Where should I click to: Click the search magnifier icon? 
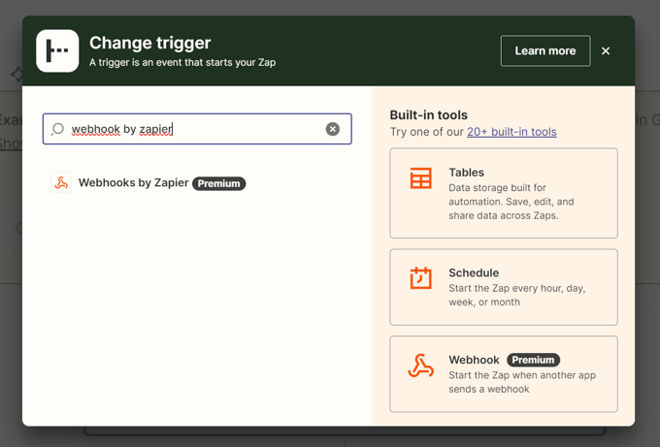pos(57,129)
